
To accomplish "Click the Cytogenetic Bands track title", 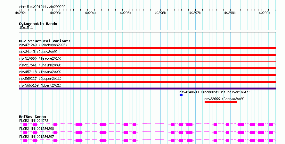I will 38,24.
